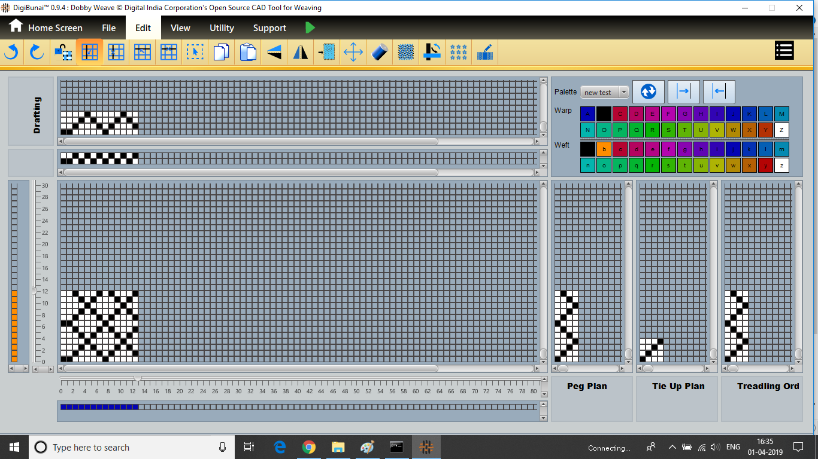Select the four-way move arrows tool

click(x=353, y=53)
